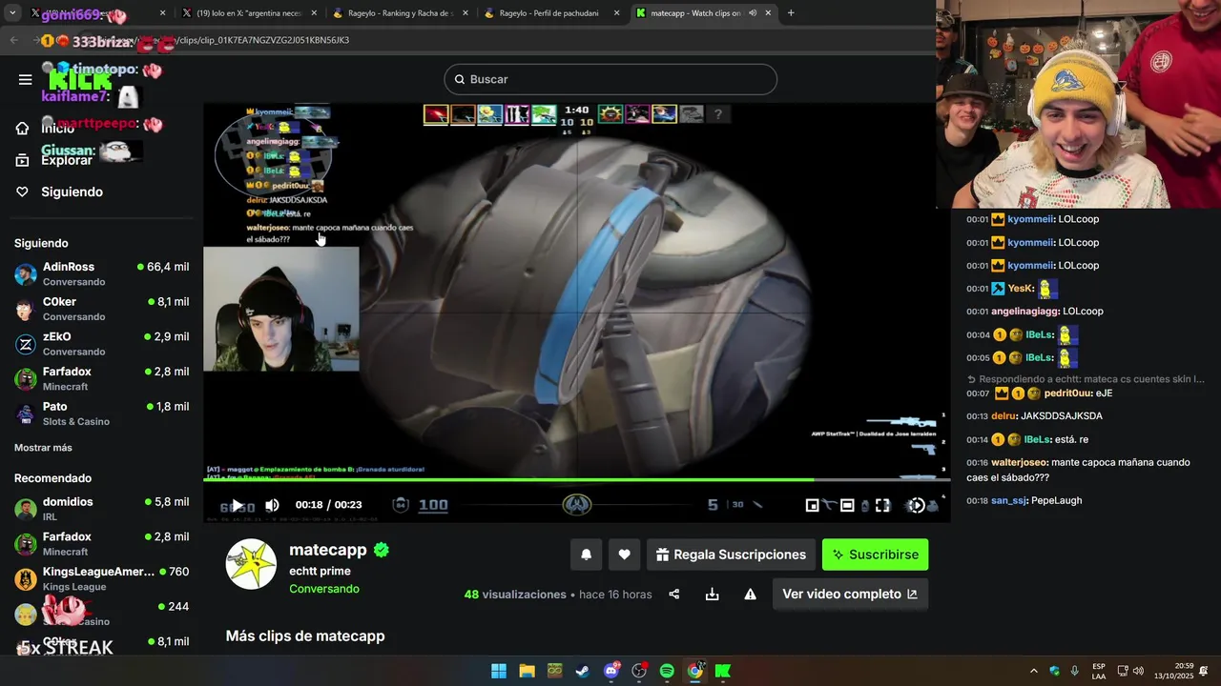Open Discord from the taskbar
The width and height of the screenshot is (1221, 686).
point(611,671)
